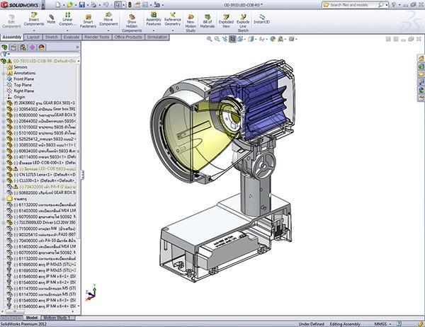425x327 pixels.
Task: Switch to the Simulation tab
Action: tap(157, 37)
